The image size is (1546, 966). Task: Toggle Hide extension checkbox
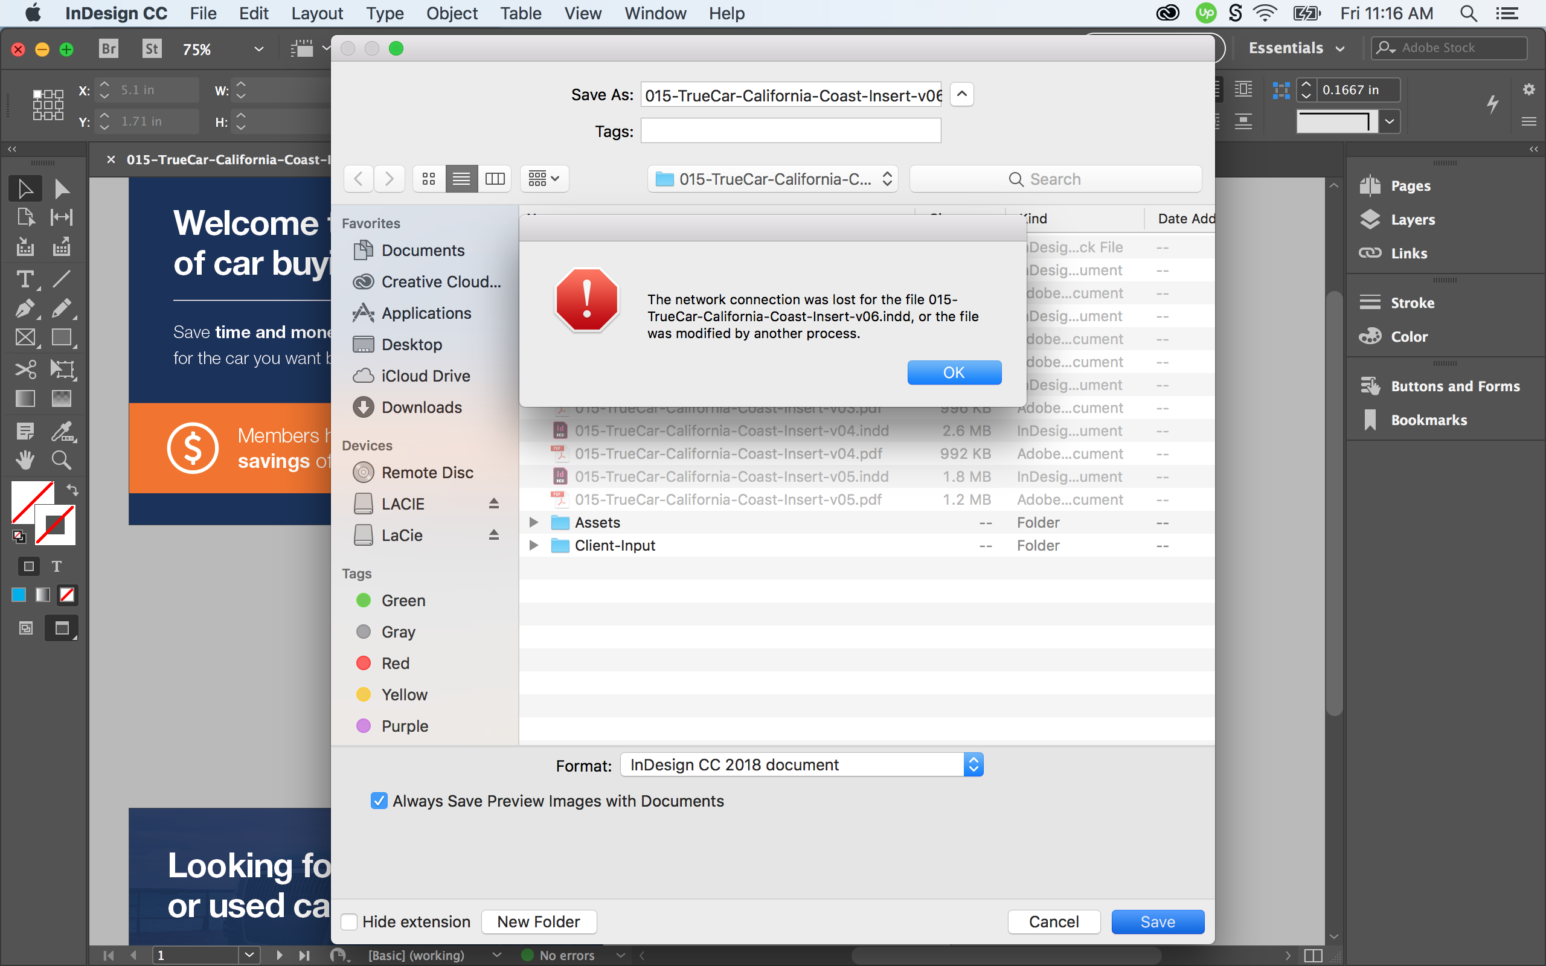(x=351, y=920)
